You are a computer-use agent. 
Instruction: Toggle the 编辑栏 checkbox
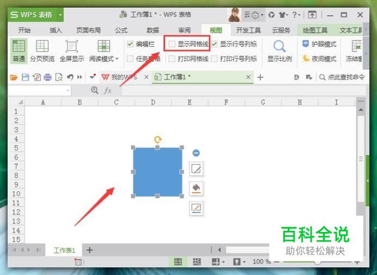(130, 44)
